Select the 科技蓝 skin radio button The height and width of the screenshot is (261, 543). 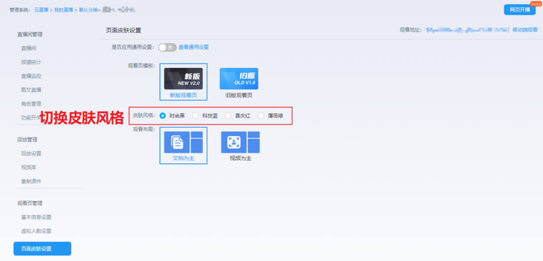pos(196,116)
